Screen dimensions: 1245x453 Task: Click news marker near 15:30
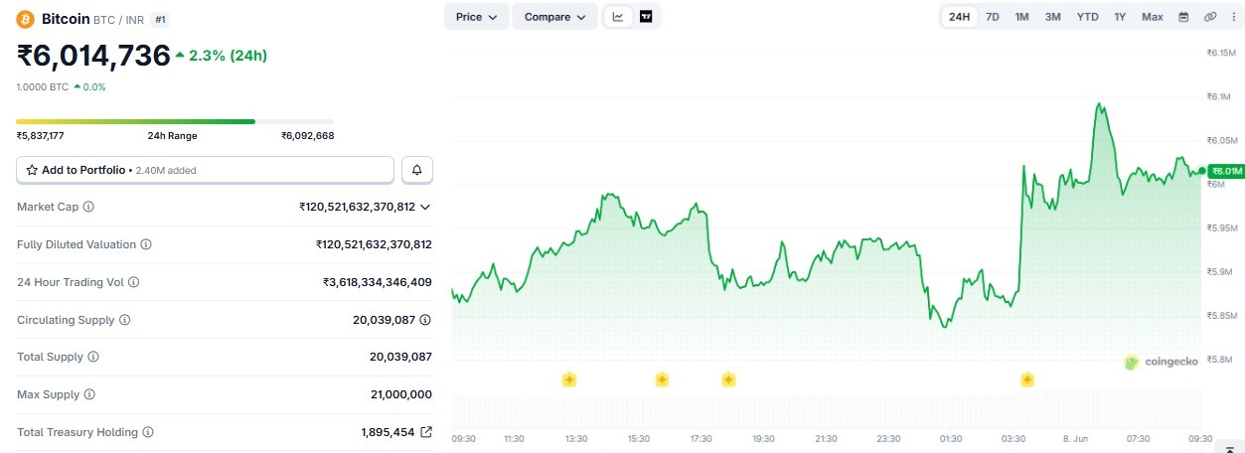pyautogui.click(x=662, y=379)
